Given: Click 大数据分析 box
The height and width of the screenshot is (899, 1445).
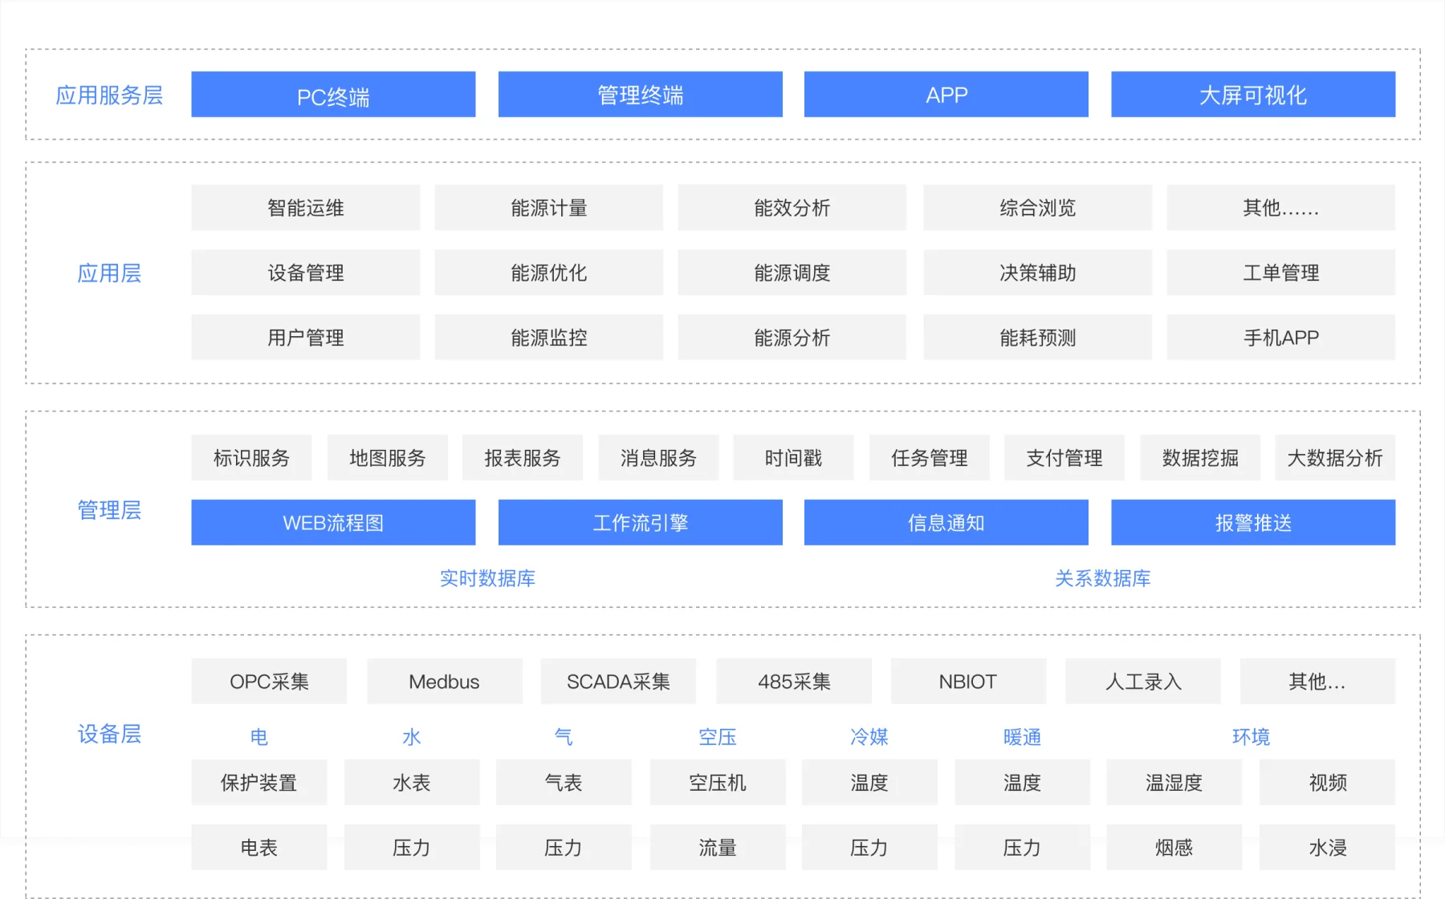Looking at the screenshot, I should 1336,458.
